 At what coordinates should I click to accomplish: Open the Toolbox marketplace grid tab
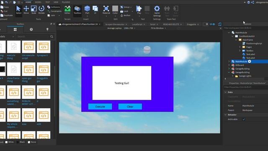point(15,29)
